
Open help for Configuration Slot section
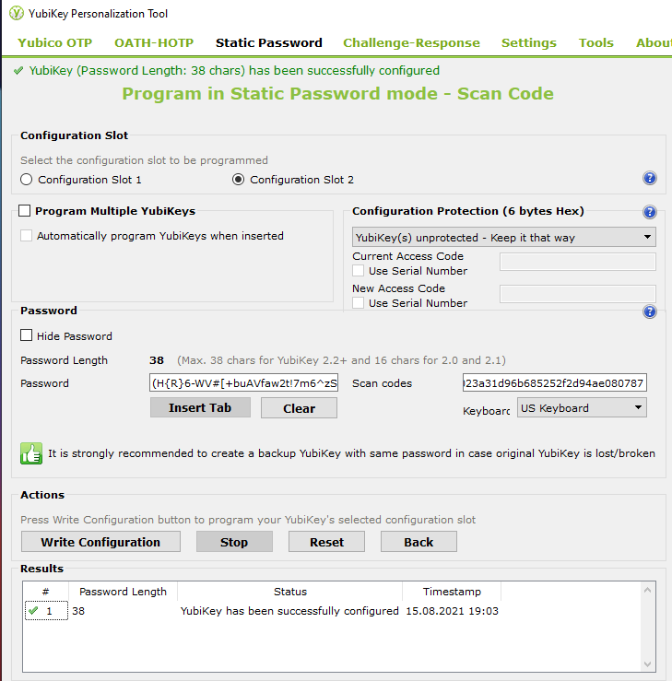coord(649,178)
